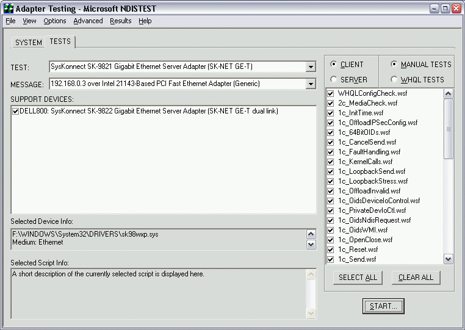Toggle 1c_CancelSend.wsf checkbox
The image size is (465, 330).
coord(330,143)
